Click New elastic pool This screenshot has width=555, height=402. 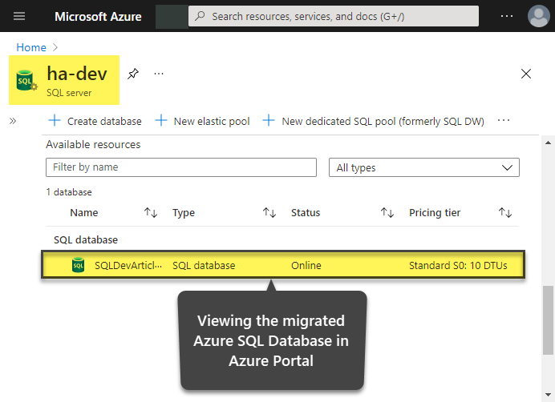click(x=202, y=121)
